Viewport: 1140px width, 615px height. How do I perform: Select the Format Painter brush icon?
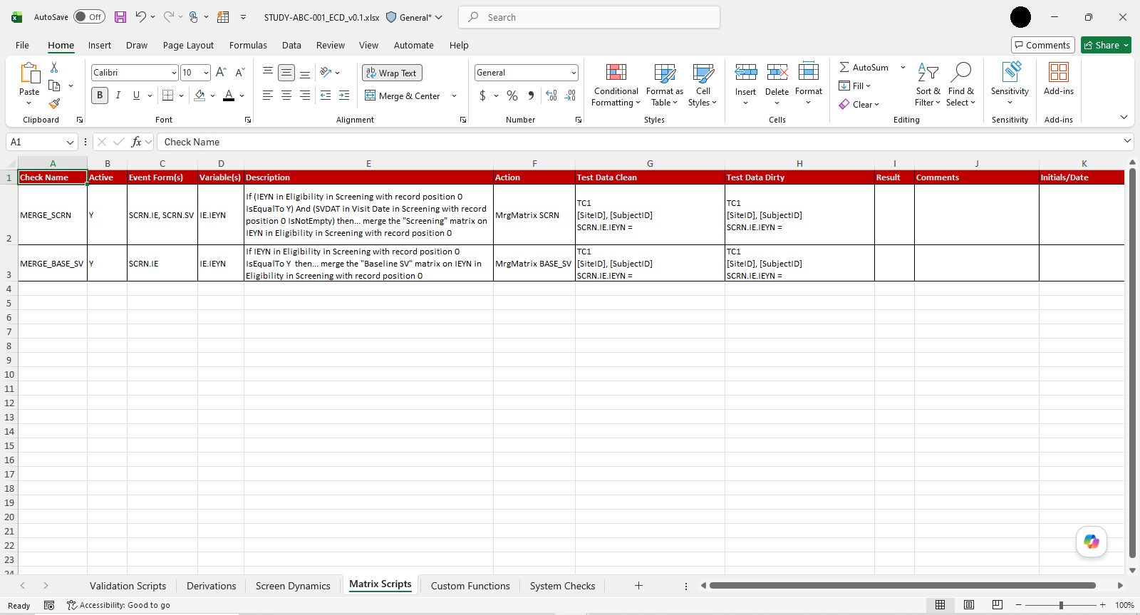pos(54,104)
